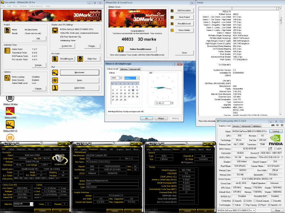
Task: Click the icon next to Edit Description
Action: [x=172, y=11]
